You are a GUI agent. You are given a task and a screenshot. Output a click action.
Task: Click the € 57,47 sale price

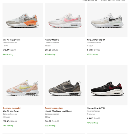(x=6, y=121)
